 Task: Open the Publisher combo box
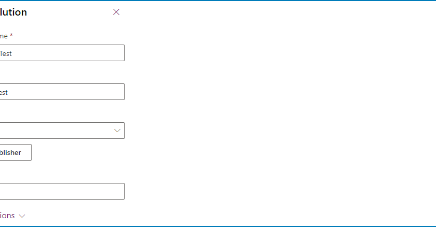click(57, 131)
